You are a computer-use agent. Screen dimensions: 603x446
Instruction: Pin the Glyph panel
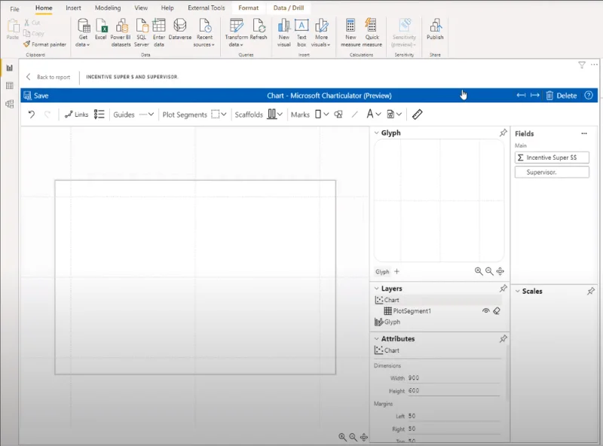[503, 133]
